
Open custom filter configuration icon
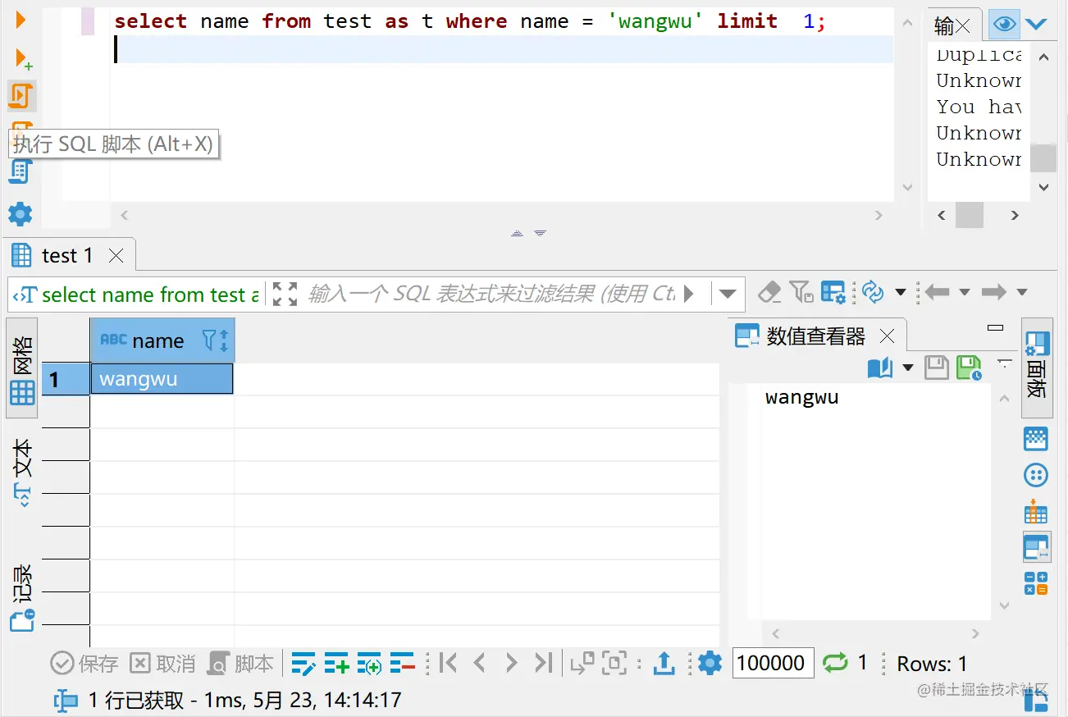click(833, 292)
